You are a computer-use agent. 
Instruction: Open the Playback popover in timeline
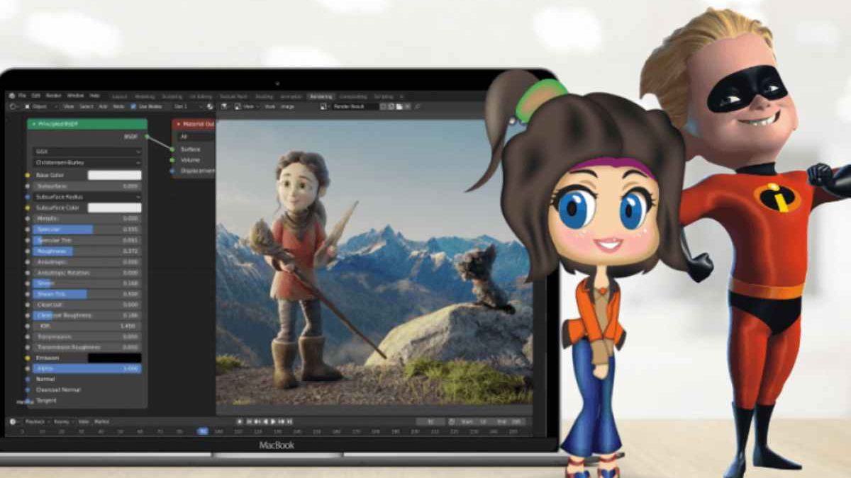click(x=37, y=421)
